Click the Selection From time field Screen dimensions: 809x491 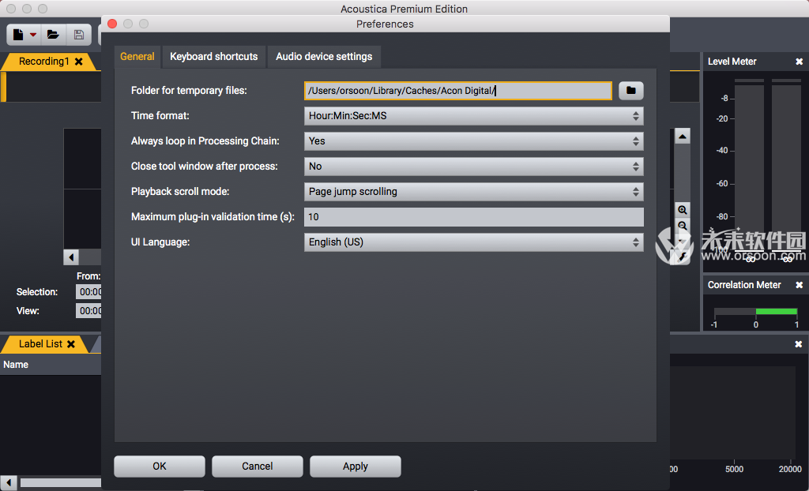(x=88, y=292)
